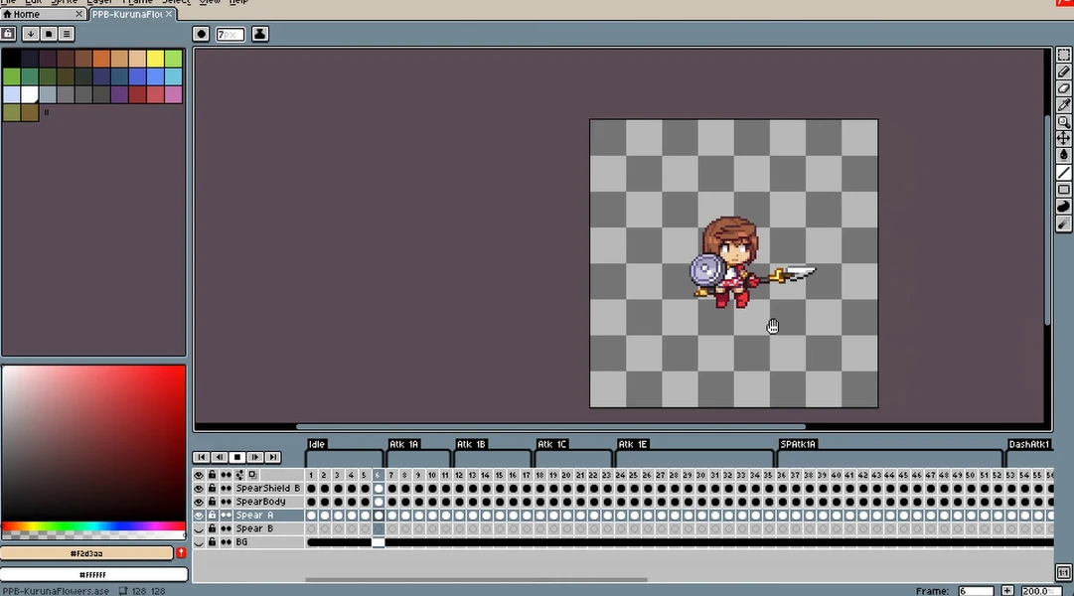This screenshot has width=1074, height=596.
Task: Choose the Zoom magnifier tool
Action: coord(1063,122)
